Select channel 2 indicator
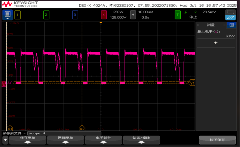The width and height of the screenshot is (240, 147). click(x=46, y=15)
